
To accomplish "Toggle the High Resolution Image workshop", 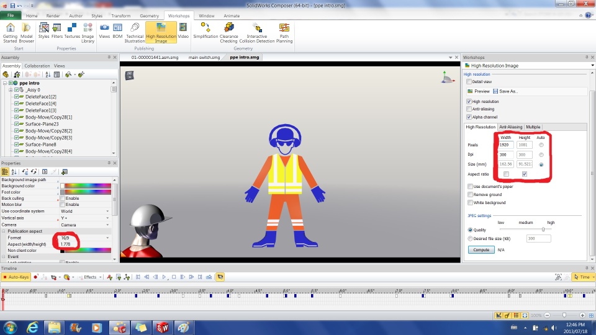I will coord(161,33).
